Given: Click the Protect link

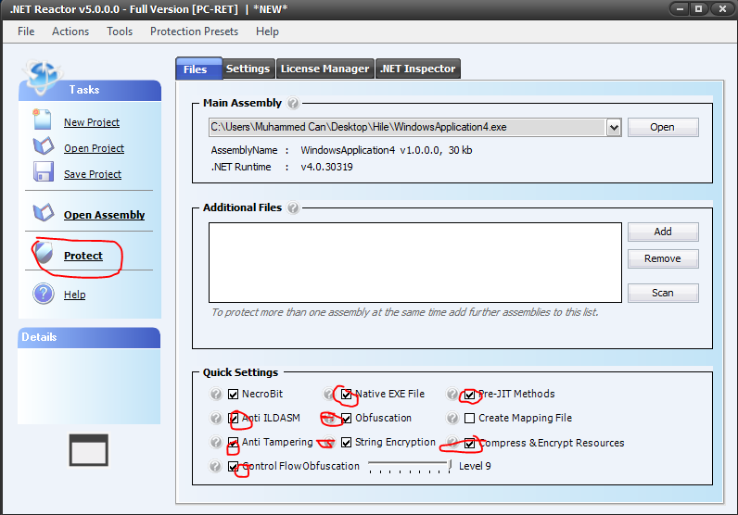Looking at the screenshot, I should [83, 256].
